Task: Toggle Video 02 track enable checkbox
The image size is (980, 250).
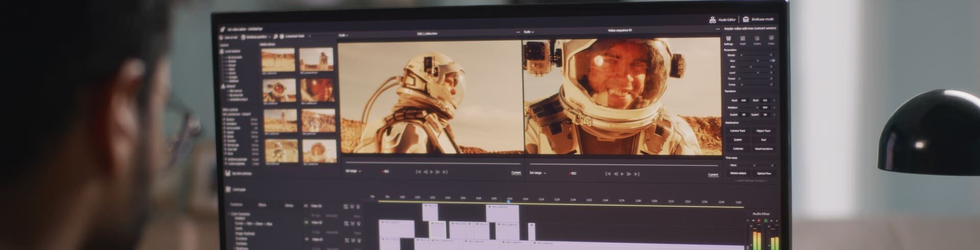Action: click(x=306, y=222)
